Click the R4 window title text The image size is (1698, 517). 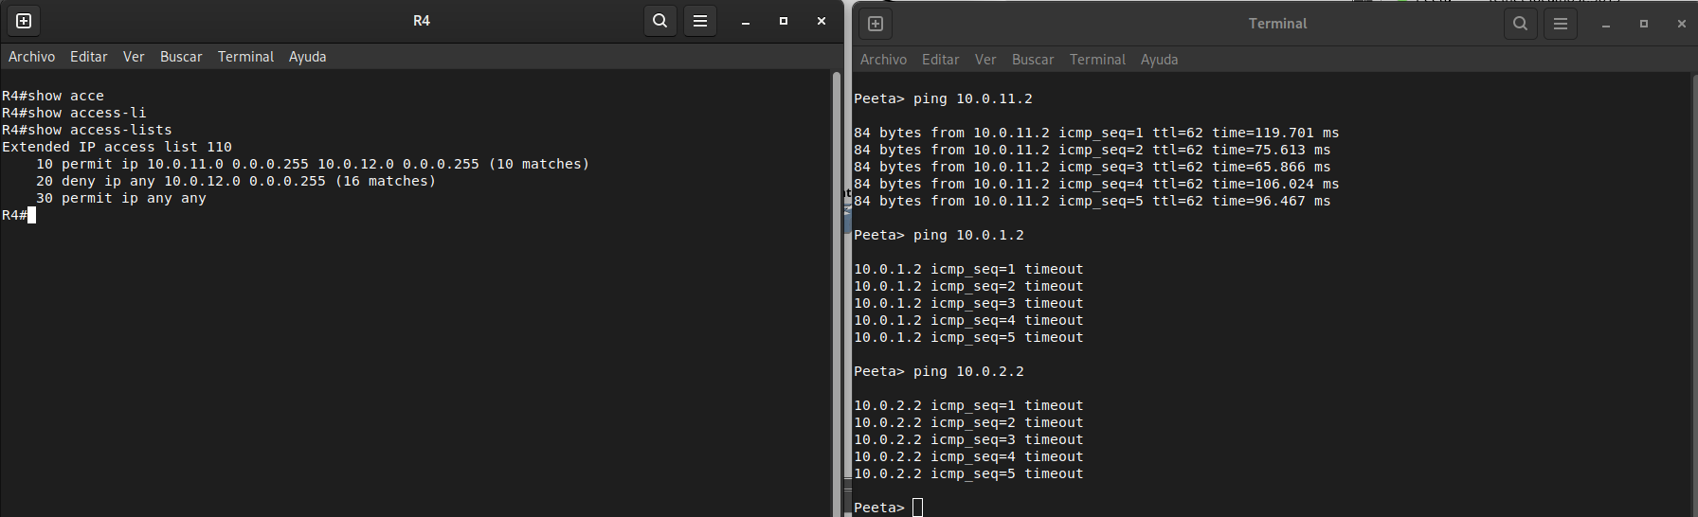pyautogui.click(x=422, y=21)
